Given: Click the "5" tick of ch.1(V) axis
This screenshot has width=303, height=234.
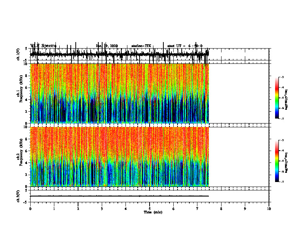Looking at the screenshot, I should pos(26,49).
